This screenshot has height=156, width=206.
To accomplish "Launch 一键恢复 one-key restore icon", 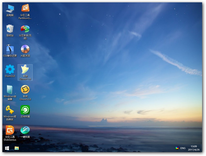I will tap(25, 132).
